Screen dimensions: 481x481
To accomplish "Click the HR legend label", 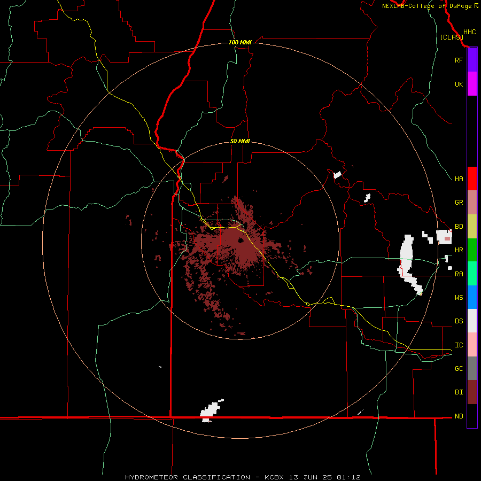I will 459,250.
